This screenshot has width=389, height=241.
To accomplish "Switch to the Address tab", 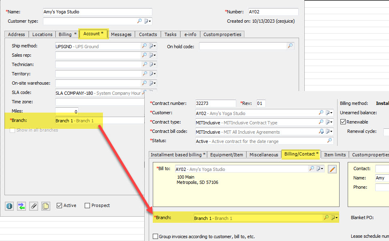I will (x=16, y=34).
